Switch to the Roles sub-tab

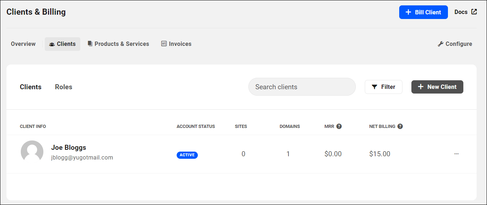(x=63, y=87)
